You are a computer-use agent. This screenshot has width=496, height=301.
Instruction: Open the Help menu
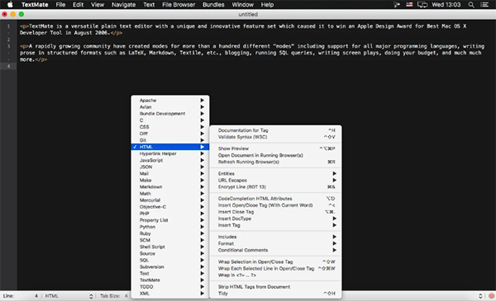(267, 5)
